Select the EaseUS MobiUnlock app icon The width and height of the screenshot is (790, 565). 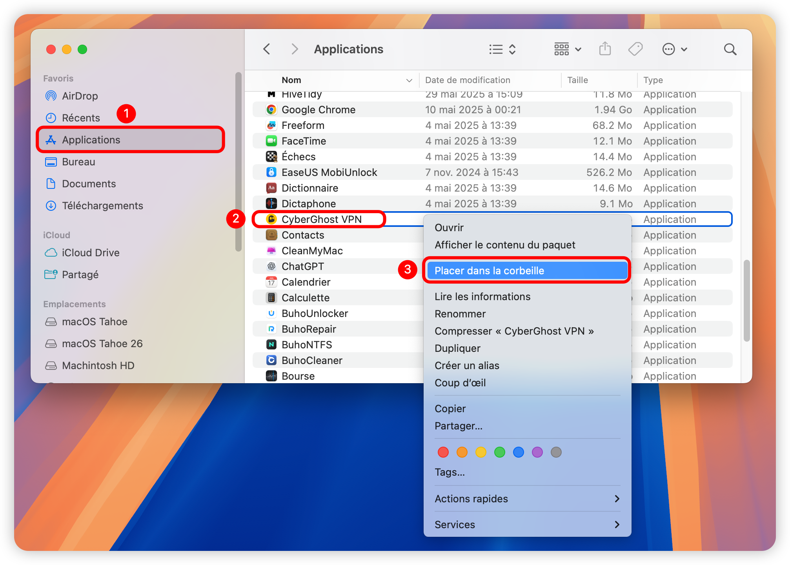tap(271, 172)
